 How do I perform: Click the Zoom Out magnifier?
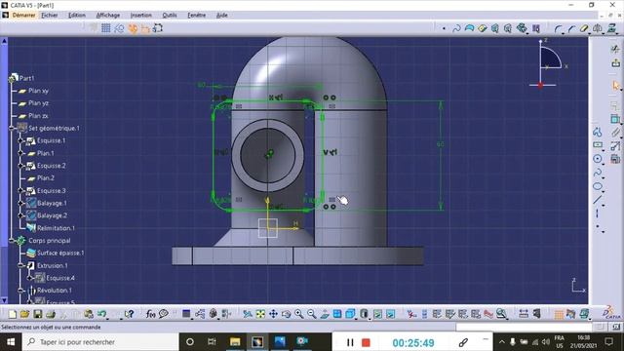click(x=312, y=314)
